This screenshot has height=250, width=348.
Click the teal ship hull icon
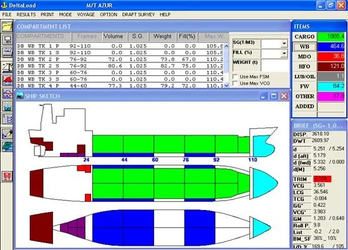pyautogui.click(x=7, y=147)
